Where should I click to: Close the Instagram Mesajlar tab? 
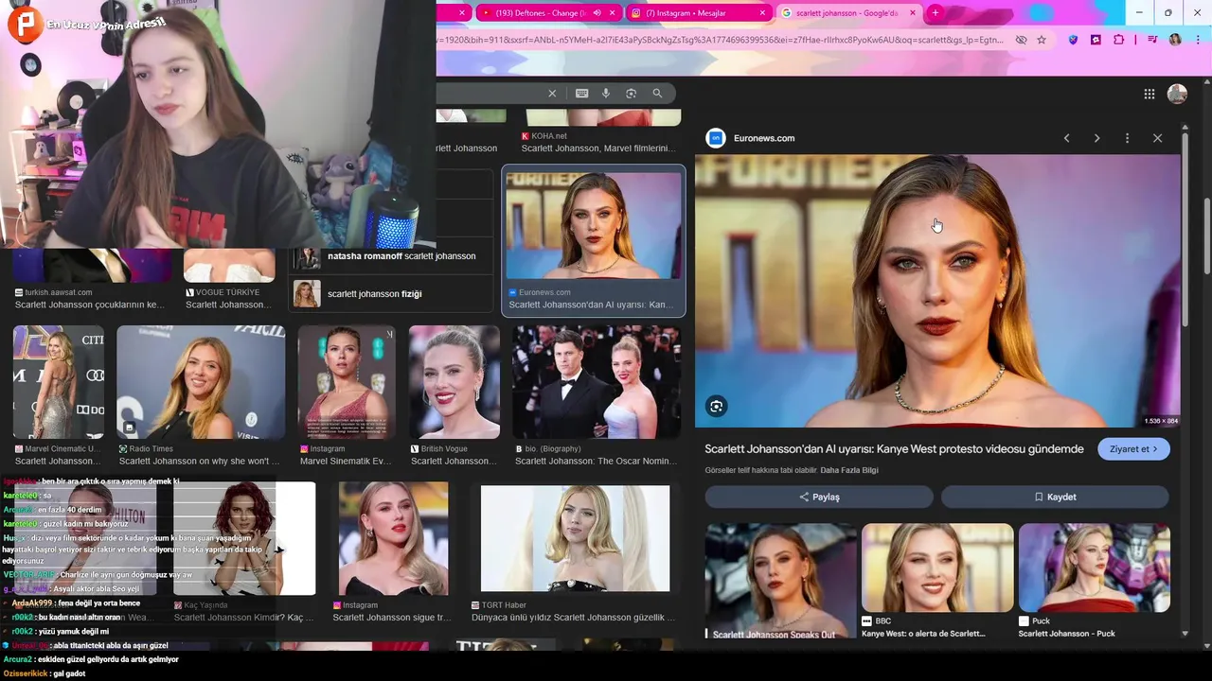pos(762,13)
